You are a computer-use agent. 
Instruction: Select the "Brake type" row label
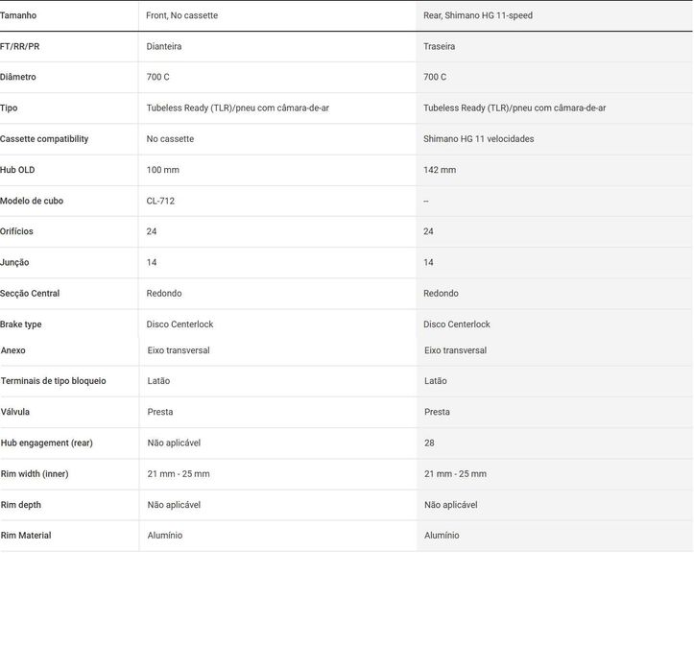click(x=21, y=324)
